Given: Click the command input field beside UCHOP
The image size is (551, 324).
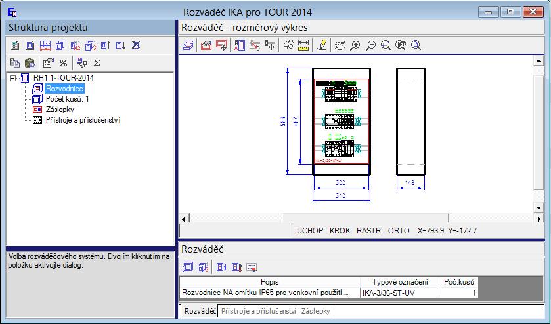Looking at the screenshot, I should [236, 231].
